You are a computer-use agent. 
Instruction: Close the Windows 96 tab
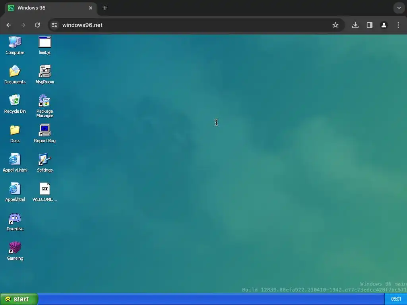[91, 8]
